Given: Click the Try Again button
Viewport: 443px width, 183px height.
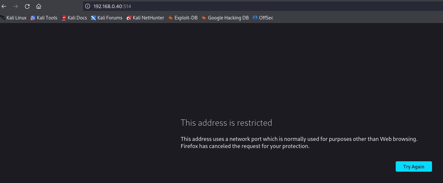Looking at the screenshot, I should [x=414, y=166].
